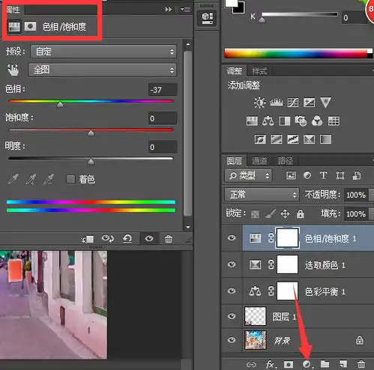Open the 全图 channel range dropdown
This screenshot has height=370, width=374.
103,70
